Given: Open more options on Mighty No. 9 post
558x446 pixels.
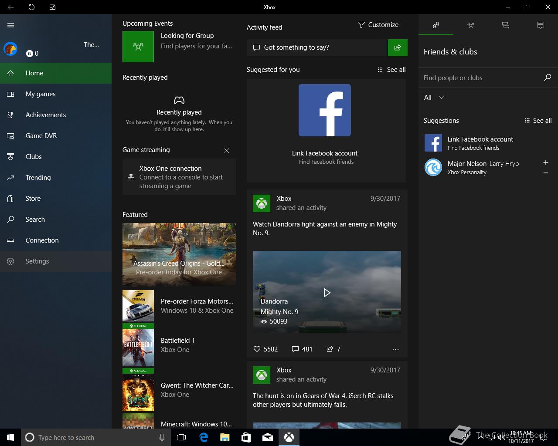Looking at the screenshot, I should pyautogui.click(x=395, y=349).
